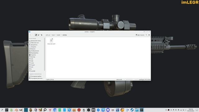Screen dimensions: 199x112
Task: Open Telegram from taskbar
Action: [103, 110]
